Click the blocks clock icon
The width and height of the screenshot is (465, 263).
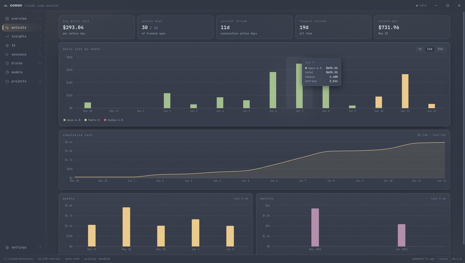pyautogui.click(x=7, y=63)
